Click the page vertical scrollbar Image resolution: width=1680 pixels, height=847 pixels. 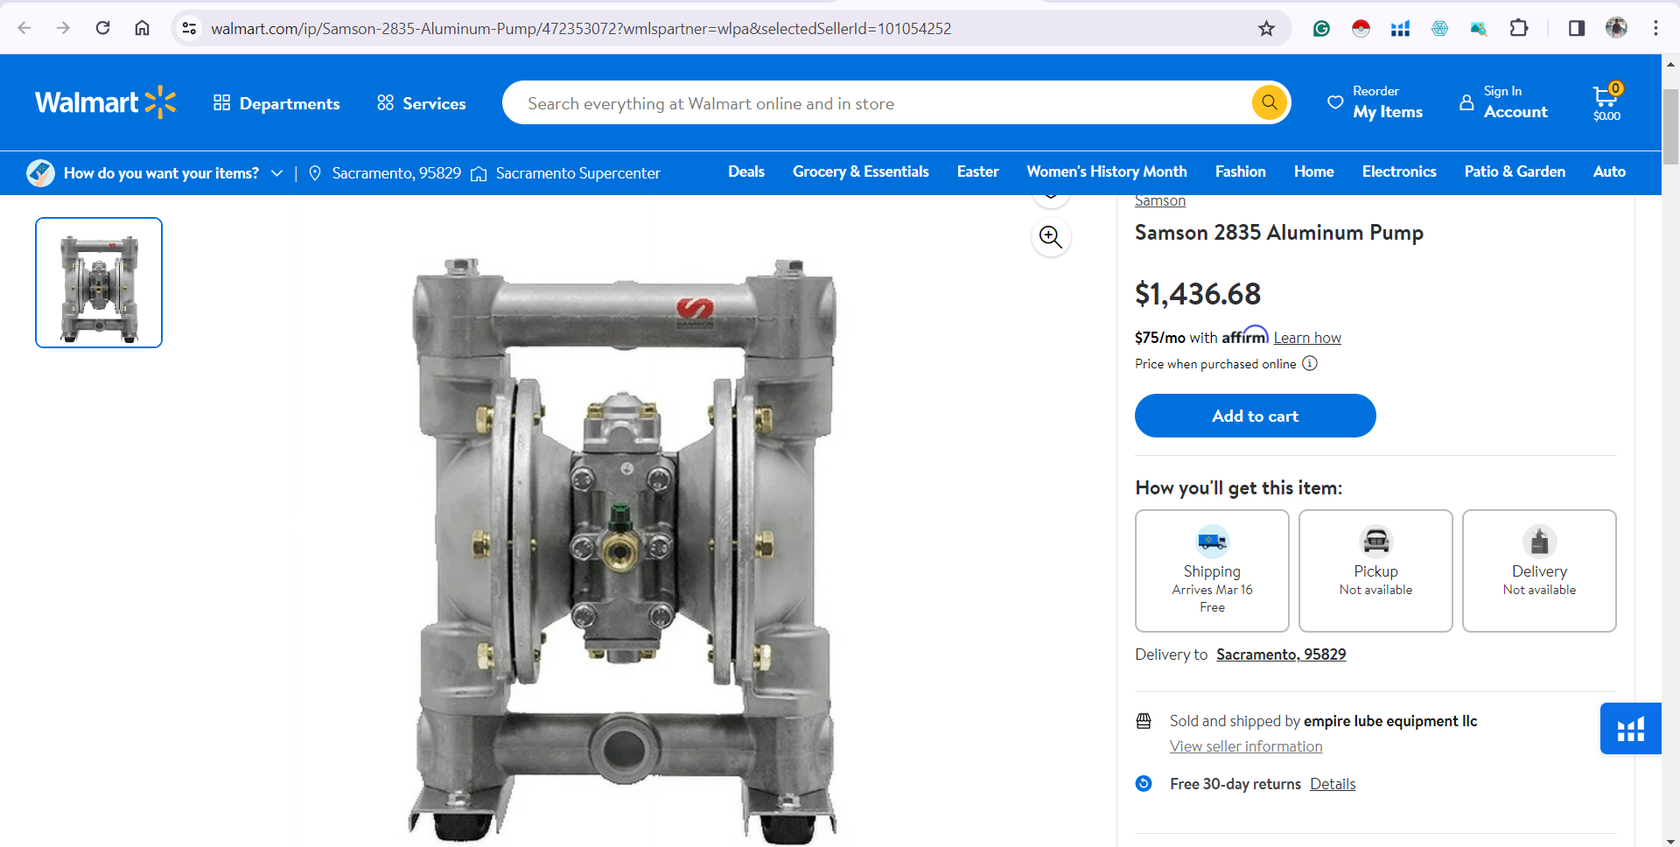(1670, 127)
